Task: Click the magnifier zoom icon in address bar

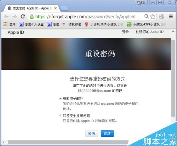Action: [147, 16]
